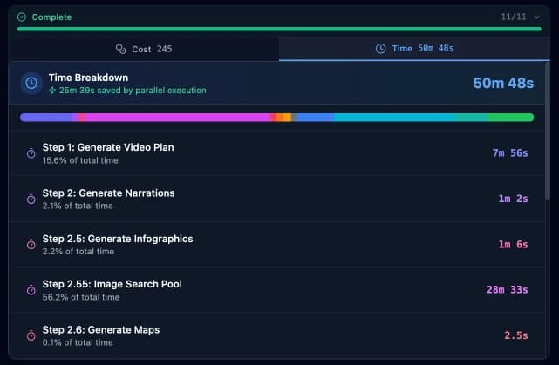Click the coins icon in the Cost tab

tap(121, 49)
